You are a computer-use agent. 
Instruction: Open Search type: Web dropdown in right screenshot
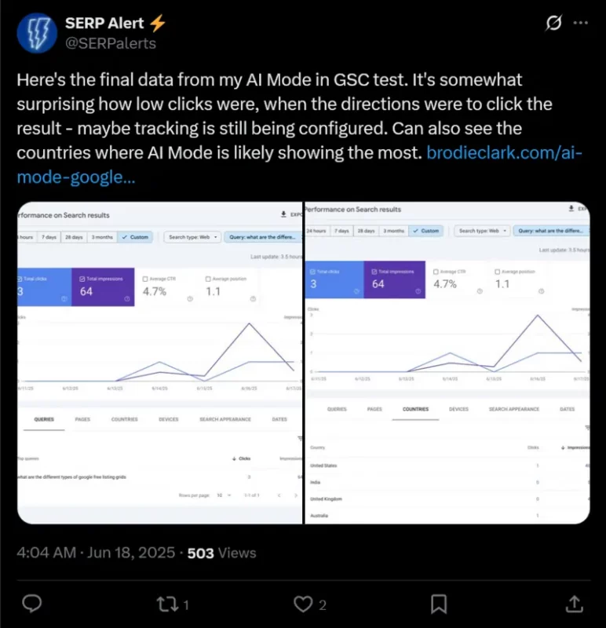[x=482, y=231]
